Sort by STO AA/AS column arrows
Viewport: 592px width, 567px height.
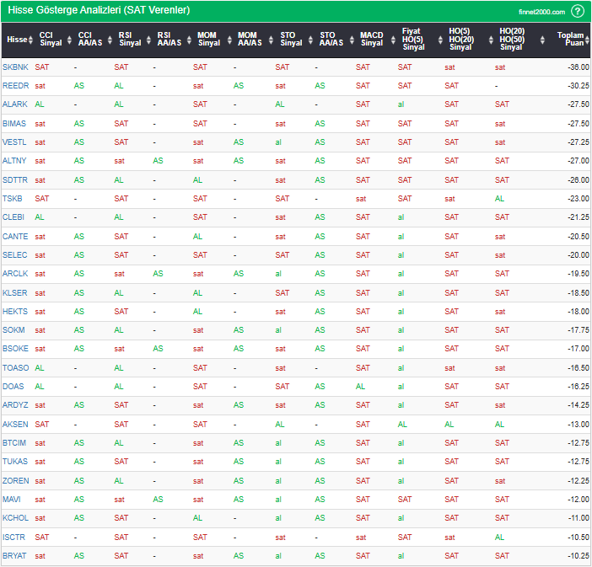352,40
